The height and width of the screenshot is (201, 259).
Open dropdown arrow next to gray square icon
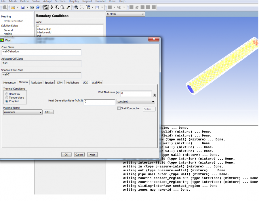[114, 7]
